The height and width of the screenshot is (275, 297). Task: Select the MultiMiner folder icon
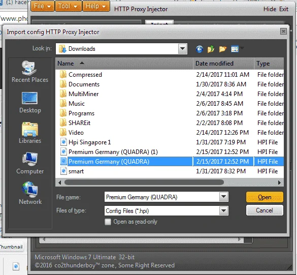63,94
